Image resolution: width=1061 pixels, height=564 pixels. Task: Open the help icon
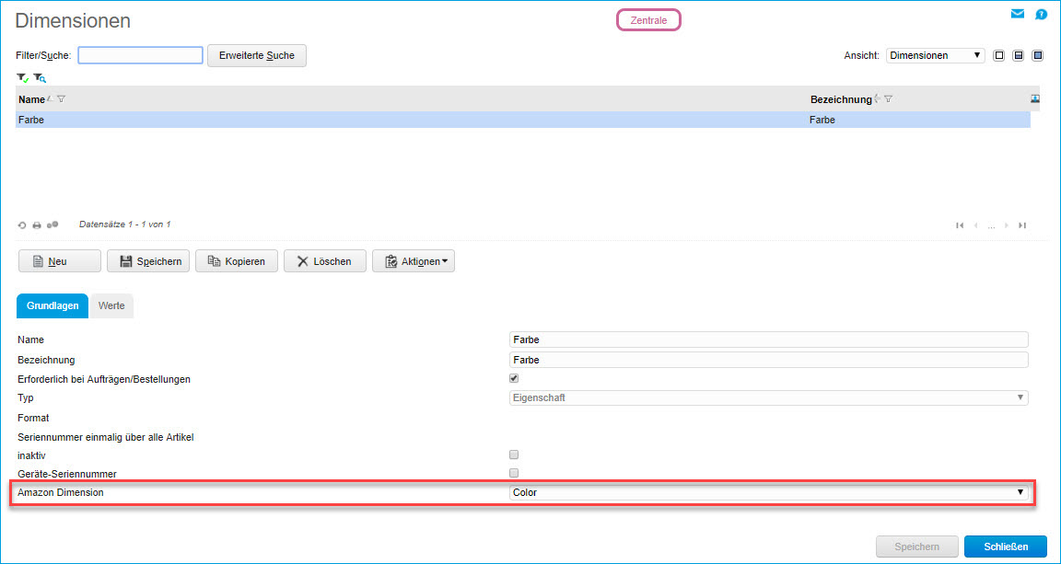coord(1041,14)
